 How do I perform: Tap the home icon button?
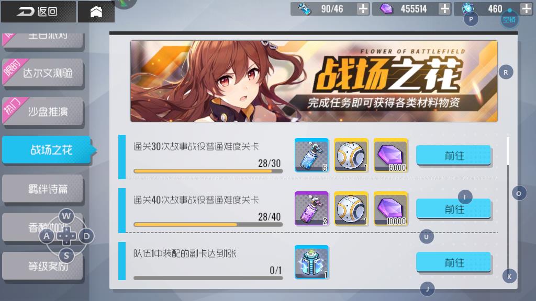(96, 11)
